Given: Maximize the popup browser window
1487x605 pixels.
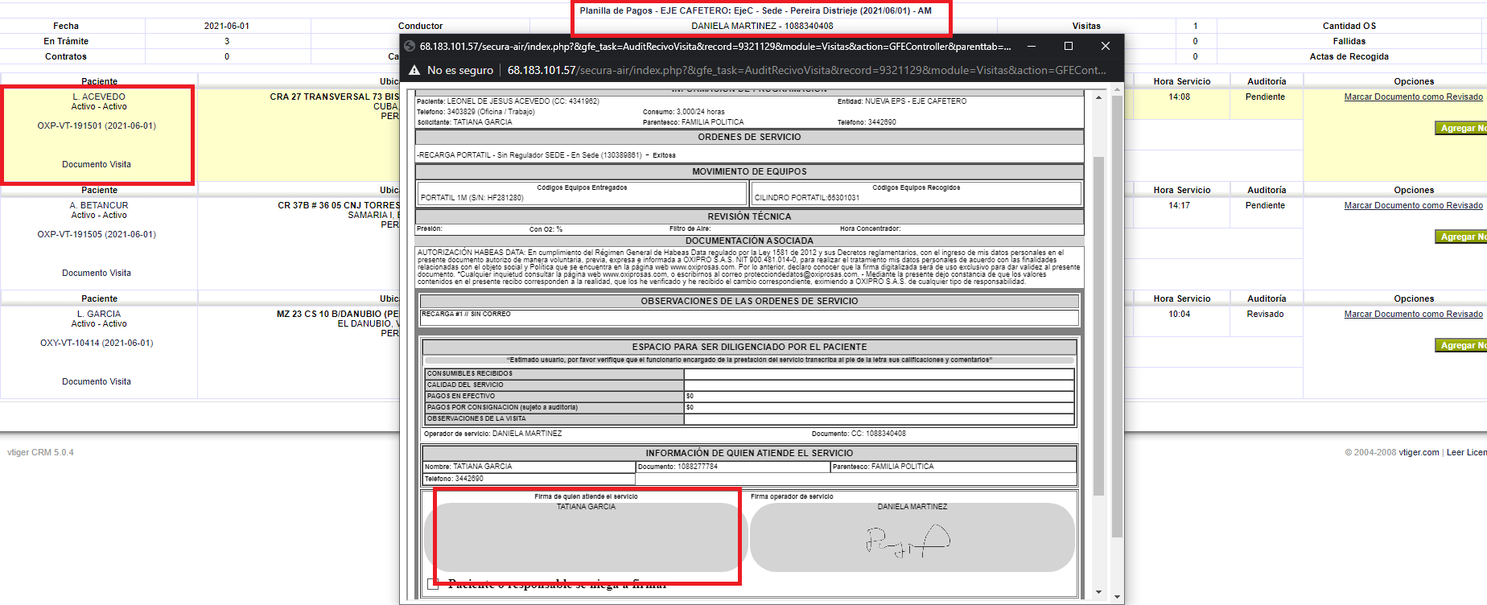Looking at the screenshot, I should [1069, 47].
